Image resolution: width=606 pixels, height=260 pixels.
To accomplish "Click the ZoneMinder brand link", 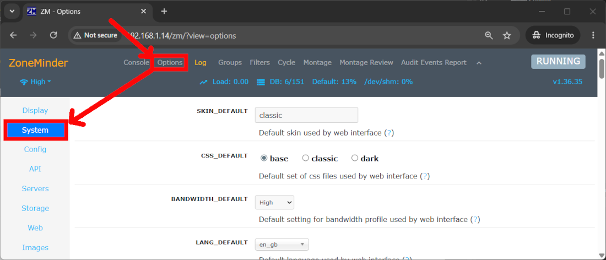I will coord(38,63).
